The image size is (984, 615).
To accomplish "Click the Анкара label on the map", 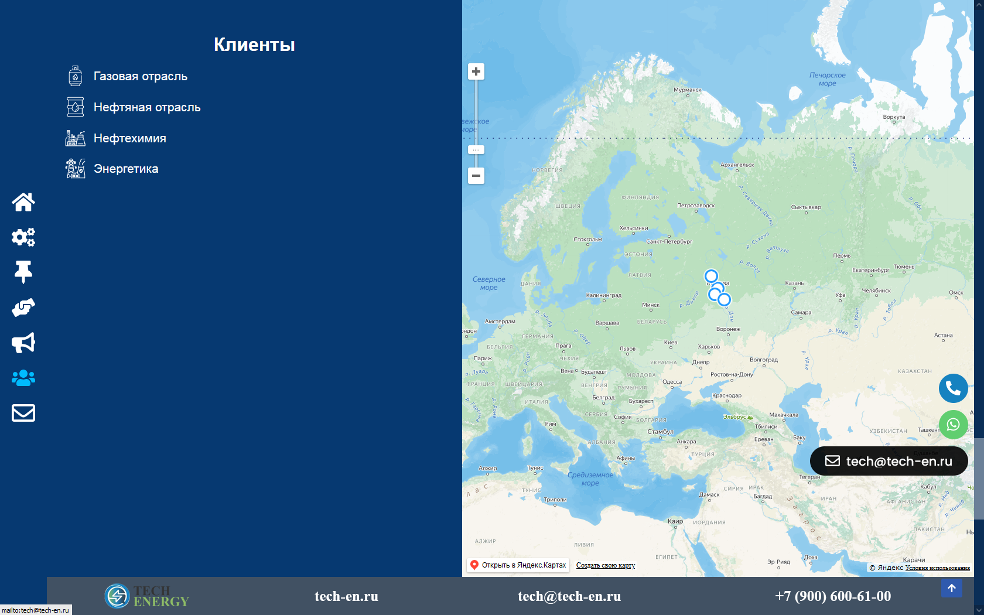I will point(686,442).
